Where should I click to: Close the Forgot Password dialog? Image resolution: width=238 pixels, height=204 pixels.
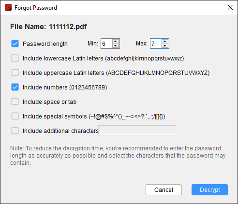(x=230, y=7)
